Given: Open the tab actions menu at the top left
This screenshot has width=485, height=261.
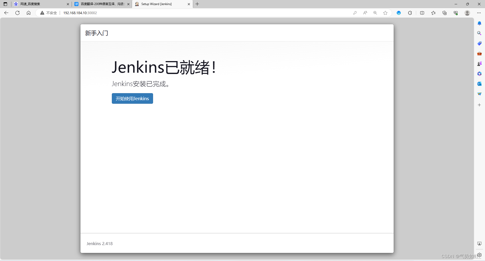Looking at the screenshot, I should (5, 4).
